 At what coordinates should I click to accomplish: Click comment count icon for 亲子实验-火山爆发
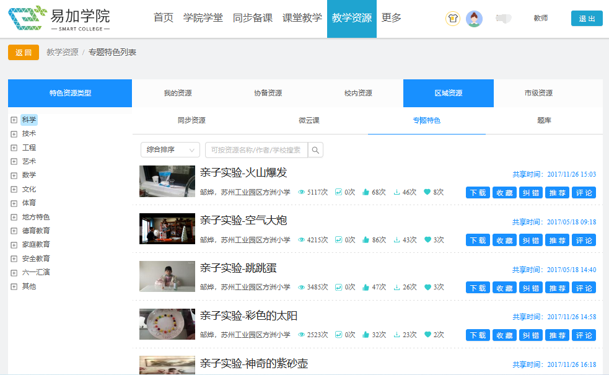(338, 192)
